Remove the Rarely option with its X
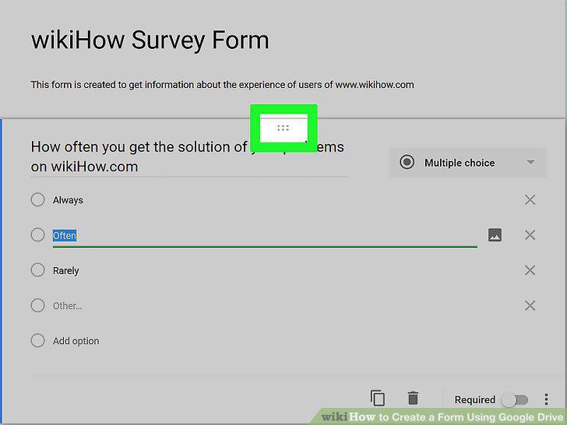The width and height of the screenshot is (567, 425). 530,270
